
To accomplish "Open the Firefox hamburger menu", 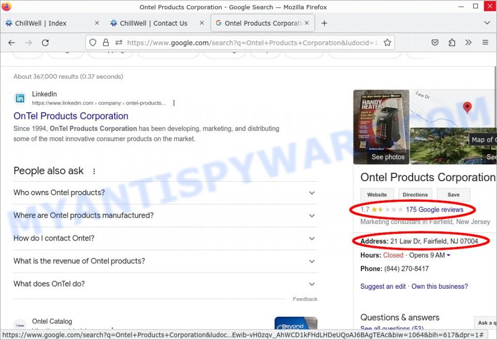I will [485, 42].
